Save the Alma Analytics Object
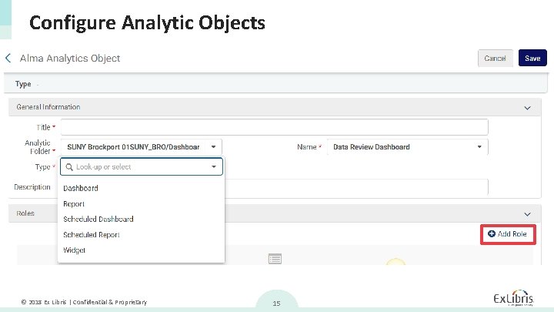The image size is (554, 312). (x=532, y=58)
